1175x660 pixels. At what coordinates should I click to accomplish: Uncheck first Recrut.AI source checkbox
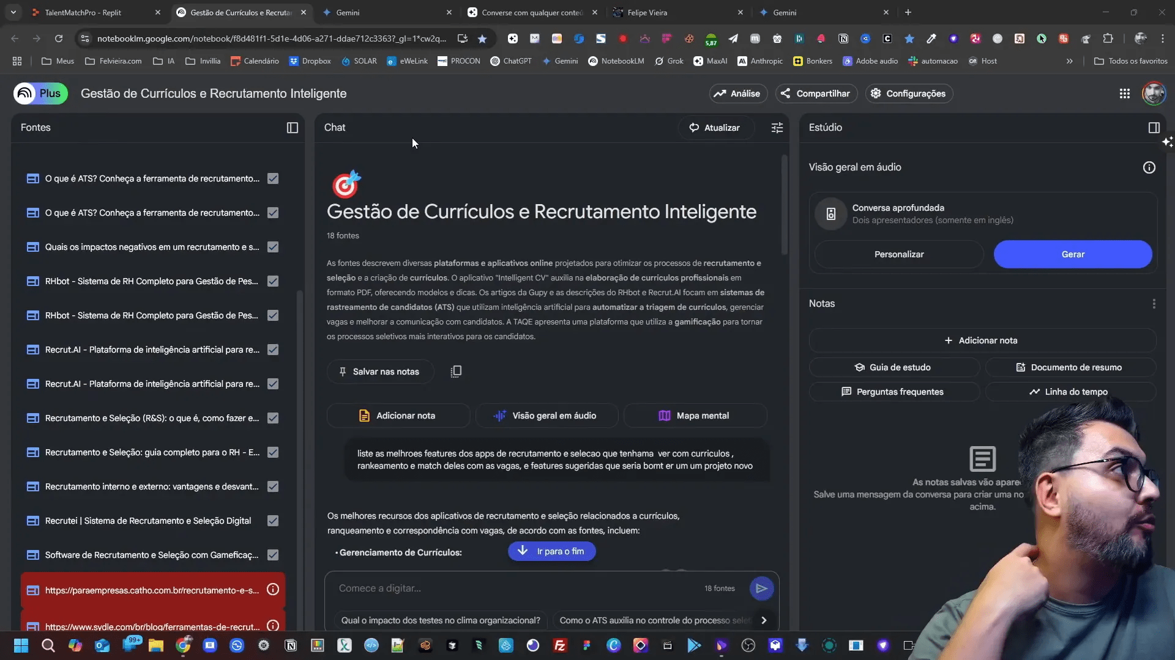pyautogui.click(x=273, y=350)
